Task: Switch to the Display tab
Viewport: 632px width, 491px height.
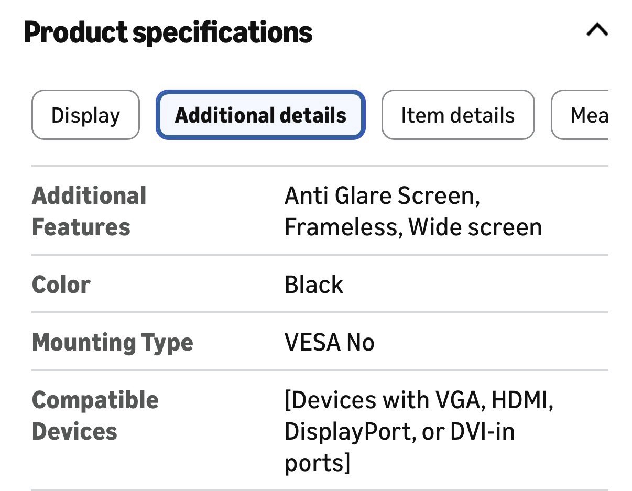Action: [85, 115]
